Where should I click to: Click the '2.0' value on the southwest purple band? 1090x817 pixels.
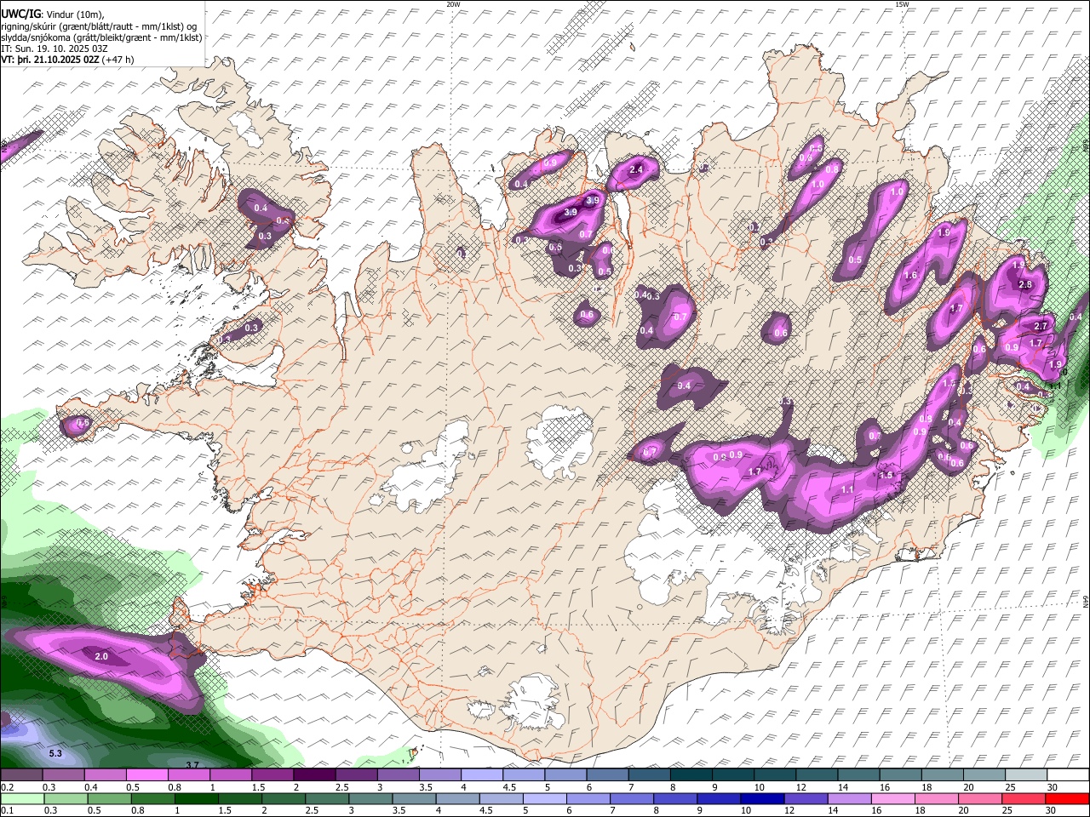[x=100, y=656]
